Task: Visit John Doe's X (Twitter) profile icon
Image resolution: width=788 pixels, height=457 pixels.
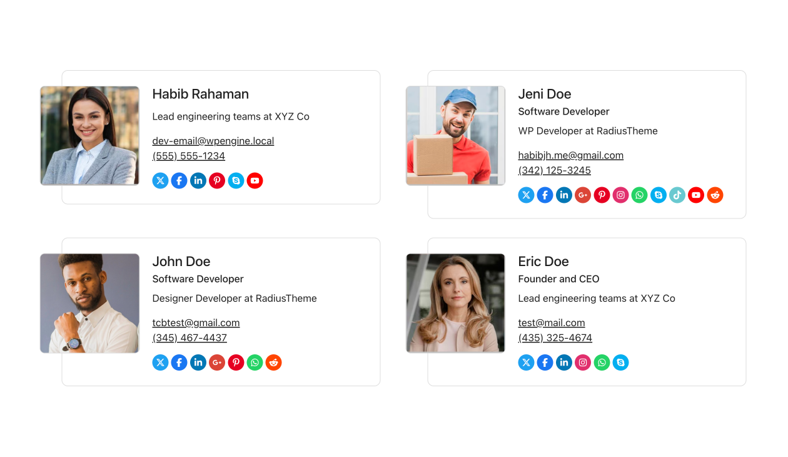Action: click(161, 362)
